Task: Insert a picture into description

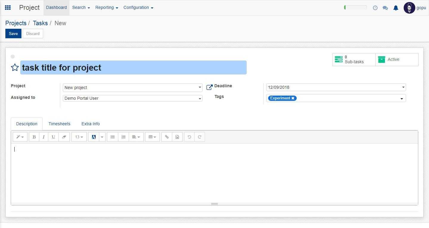Action: pos(177,137)
